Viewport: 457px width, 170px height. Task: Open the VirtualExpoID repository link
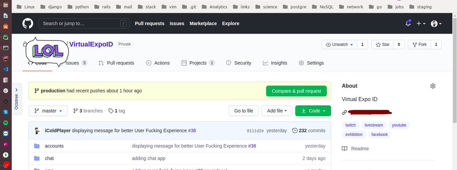point(91,44)
